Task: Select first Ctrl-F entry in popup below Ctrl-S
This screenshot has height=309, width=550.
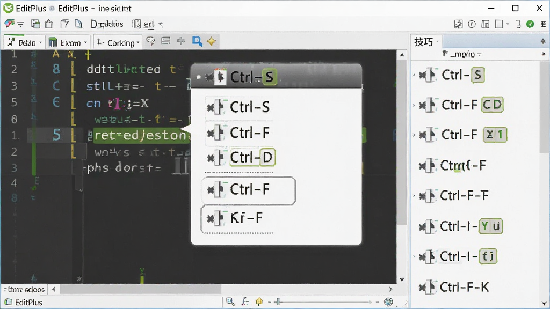Action: coord(238,133)
